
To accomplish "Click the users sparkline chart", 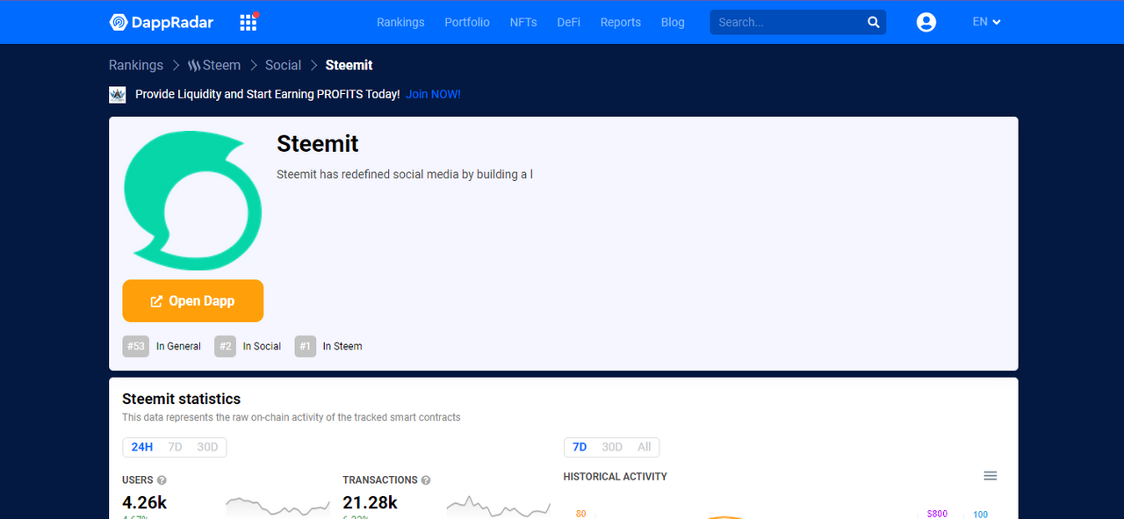I will 277,506.
